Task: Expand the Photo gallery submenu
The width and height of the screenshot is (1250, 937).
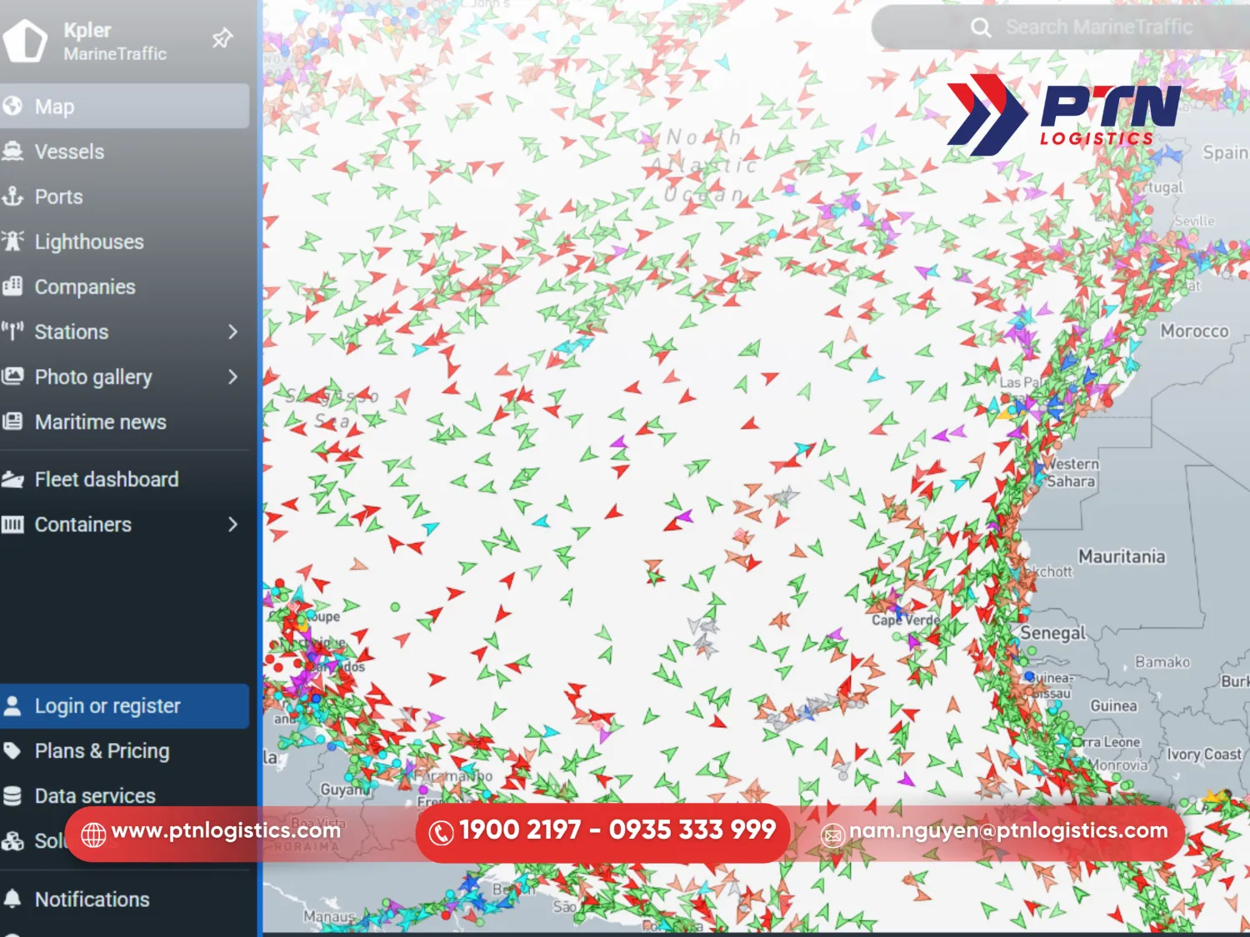Action: 231,376
